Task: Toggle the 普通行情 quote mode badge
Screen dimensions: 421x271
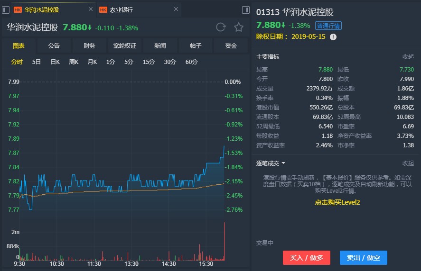Action: [x=328, y=26]
